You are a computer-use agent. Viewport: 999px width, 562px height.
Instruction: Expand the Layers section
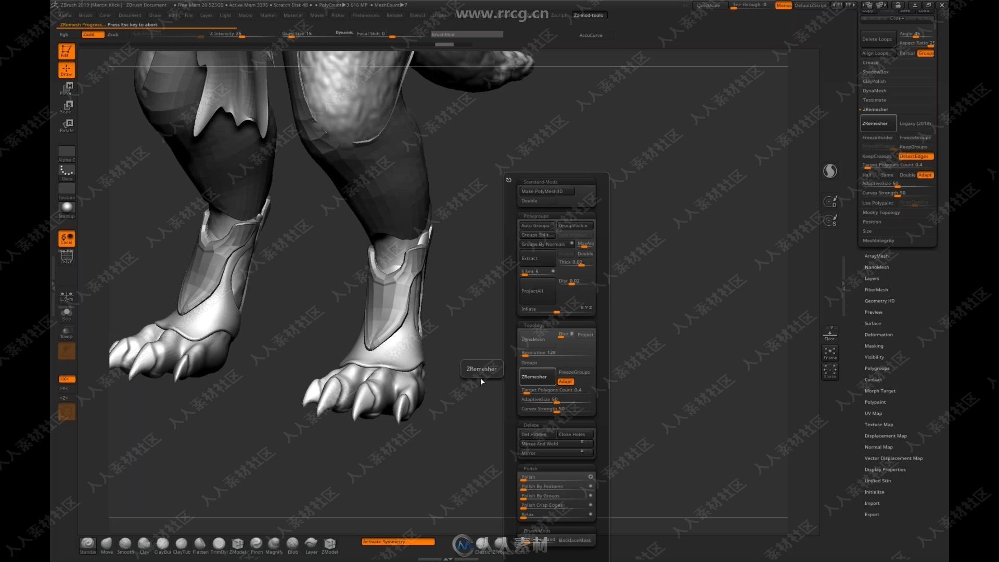click(872, 279)
